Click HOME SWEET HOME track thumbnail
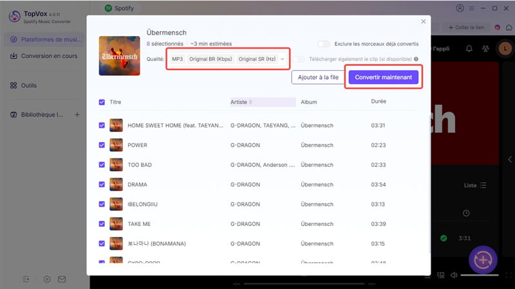The height and width of the screenshot is (289, 515). [116, 125]
